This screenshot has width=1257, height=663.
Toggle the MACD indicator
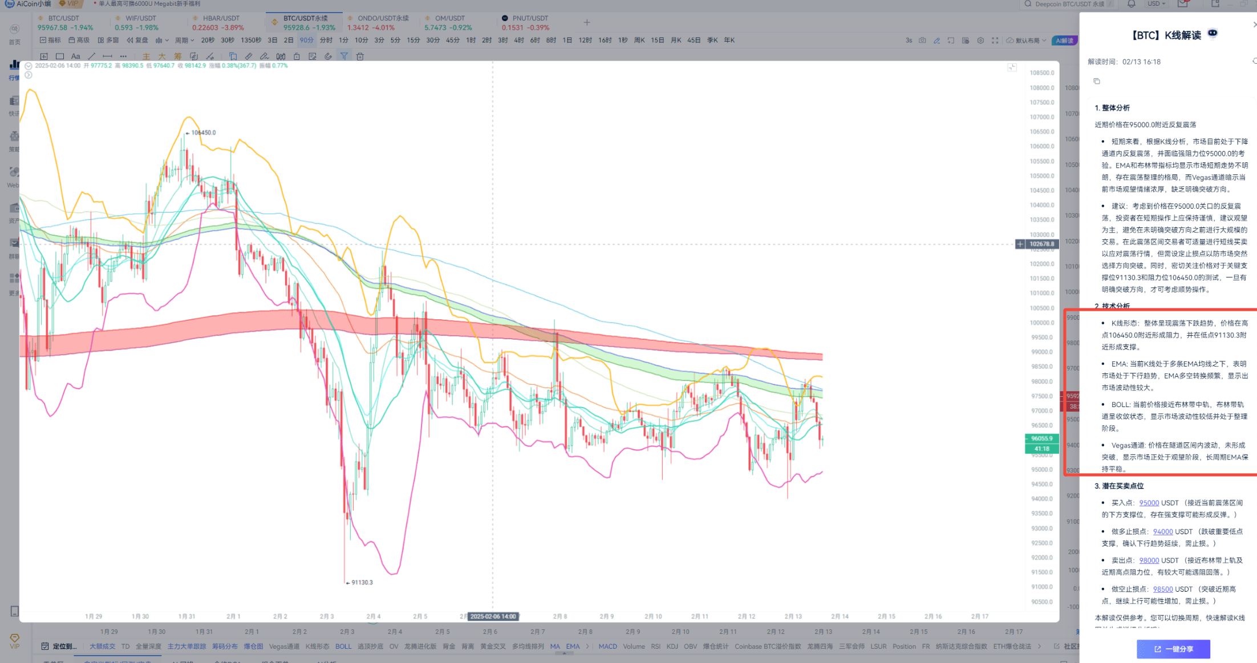tap(608, 646)
